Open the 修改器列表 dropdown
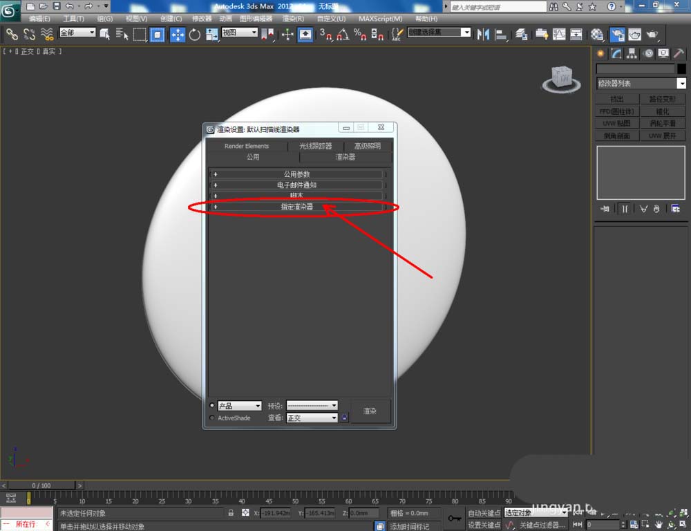691x531 pixels. [641, 84]
